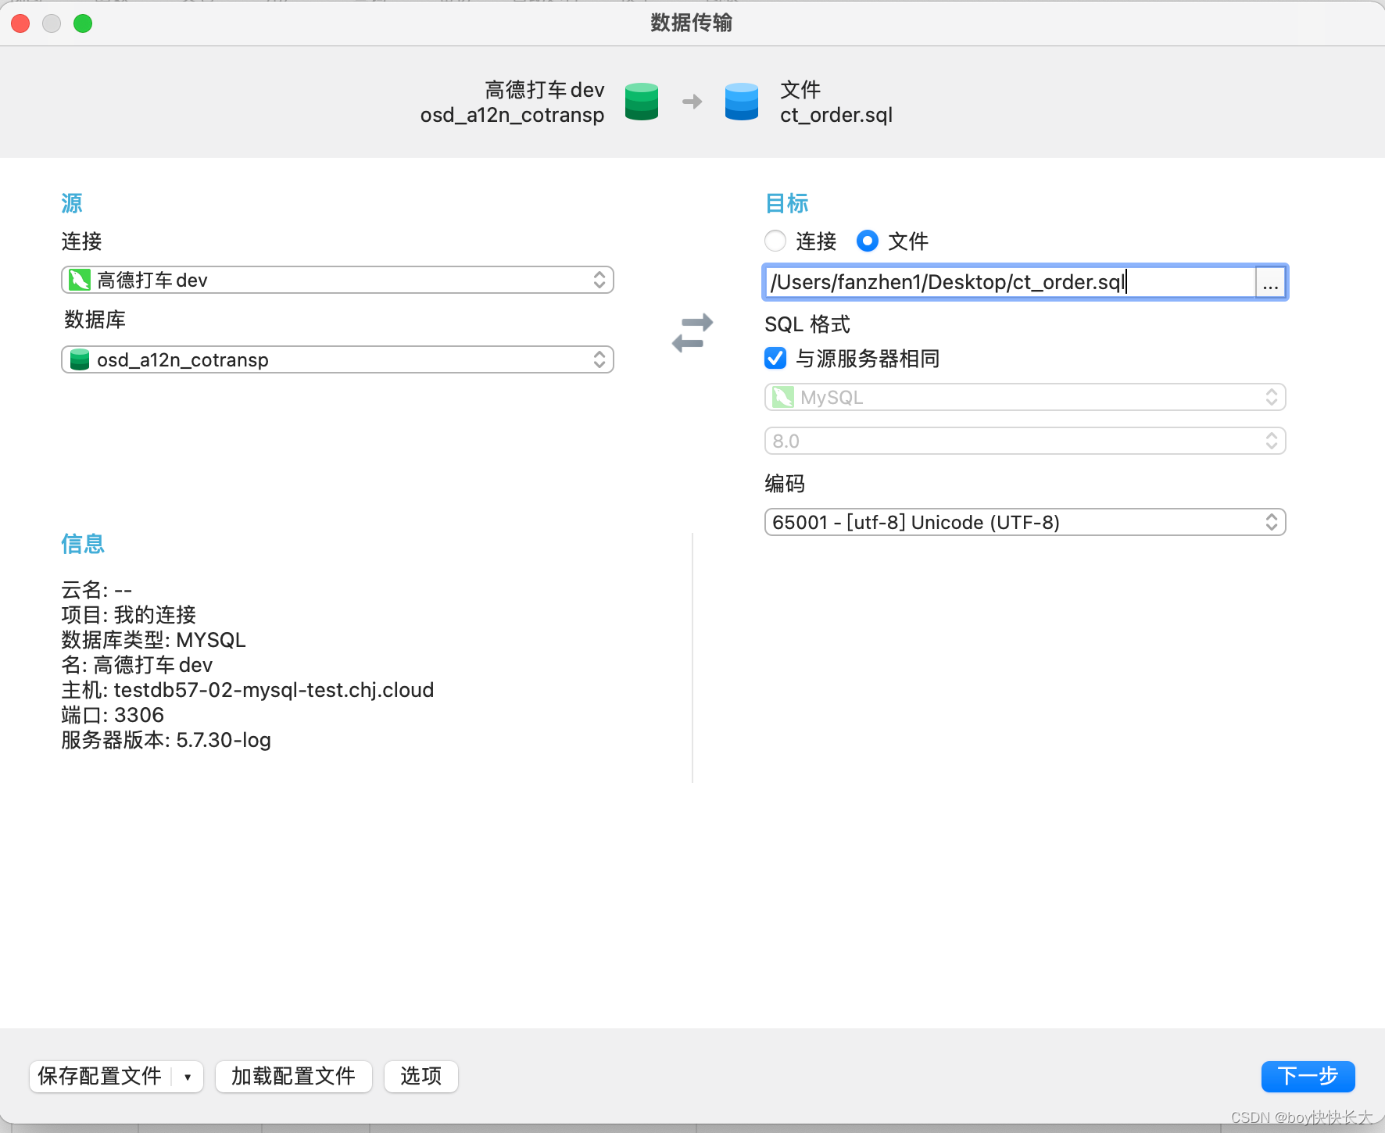Click the SQL 格式 label

pyautogui.click(x=807, y=324)
